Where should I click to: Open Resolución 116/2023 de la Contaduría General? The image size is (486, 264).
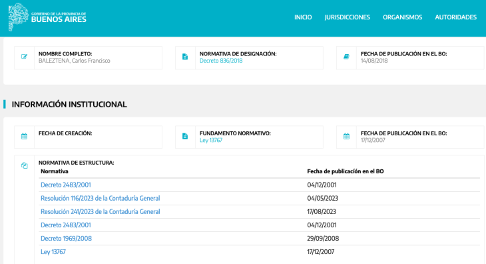point(100,198)
